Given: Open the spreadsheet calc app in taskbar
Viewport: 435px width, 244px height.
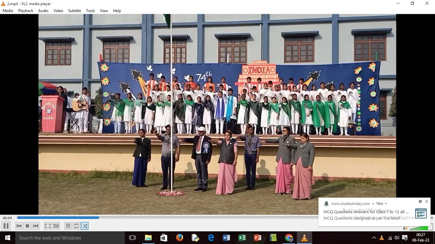Looking at the screenshot, I should (273, 238).
